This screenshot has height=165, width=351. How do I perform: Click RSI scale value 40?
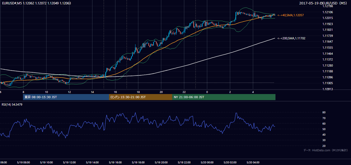pos(324,134)
